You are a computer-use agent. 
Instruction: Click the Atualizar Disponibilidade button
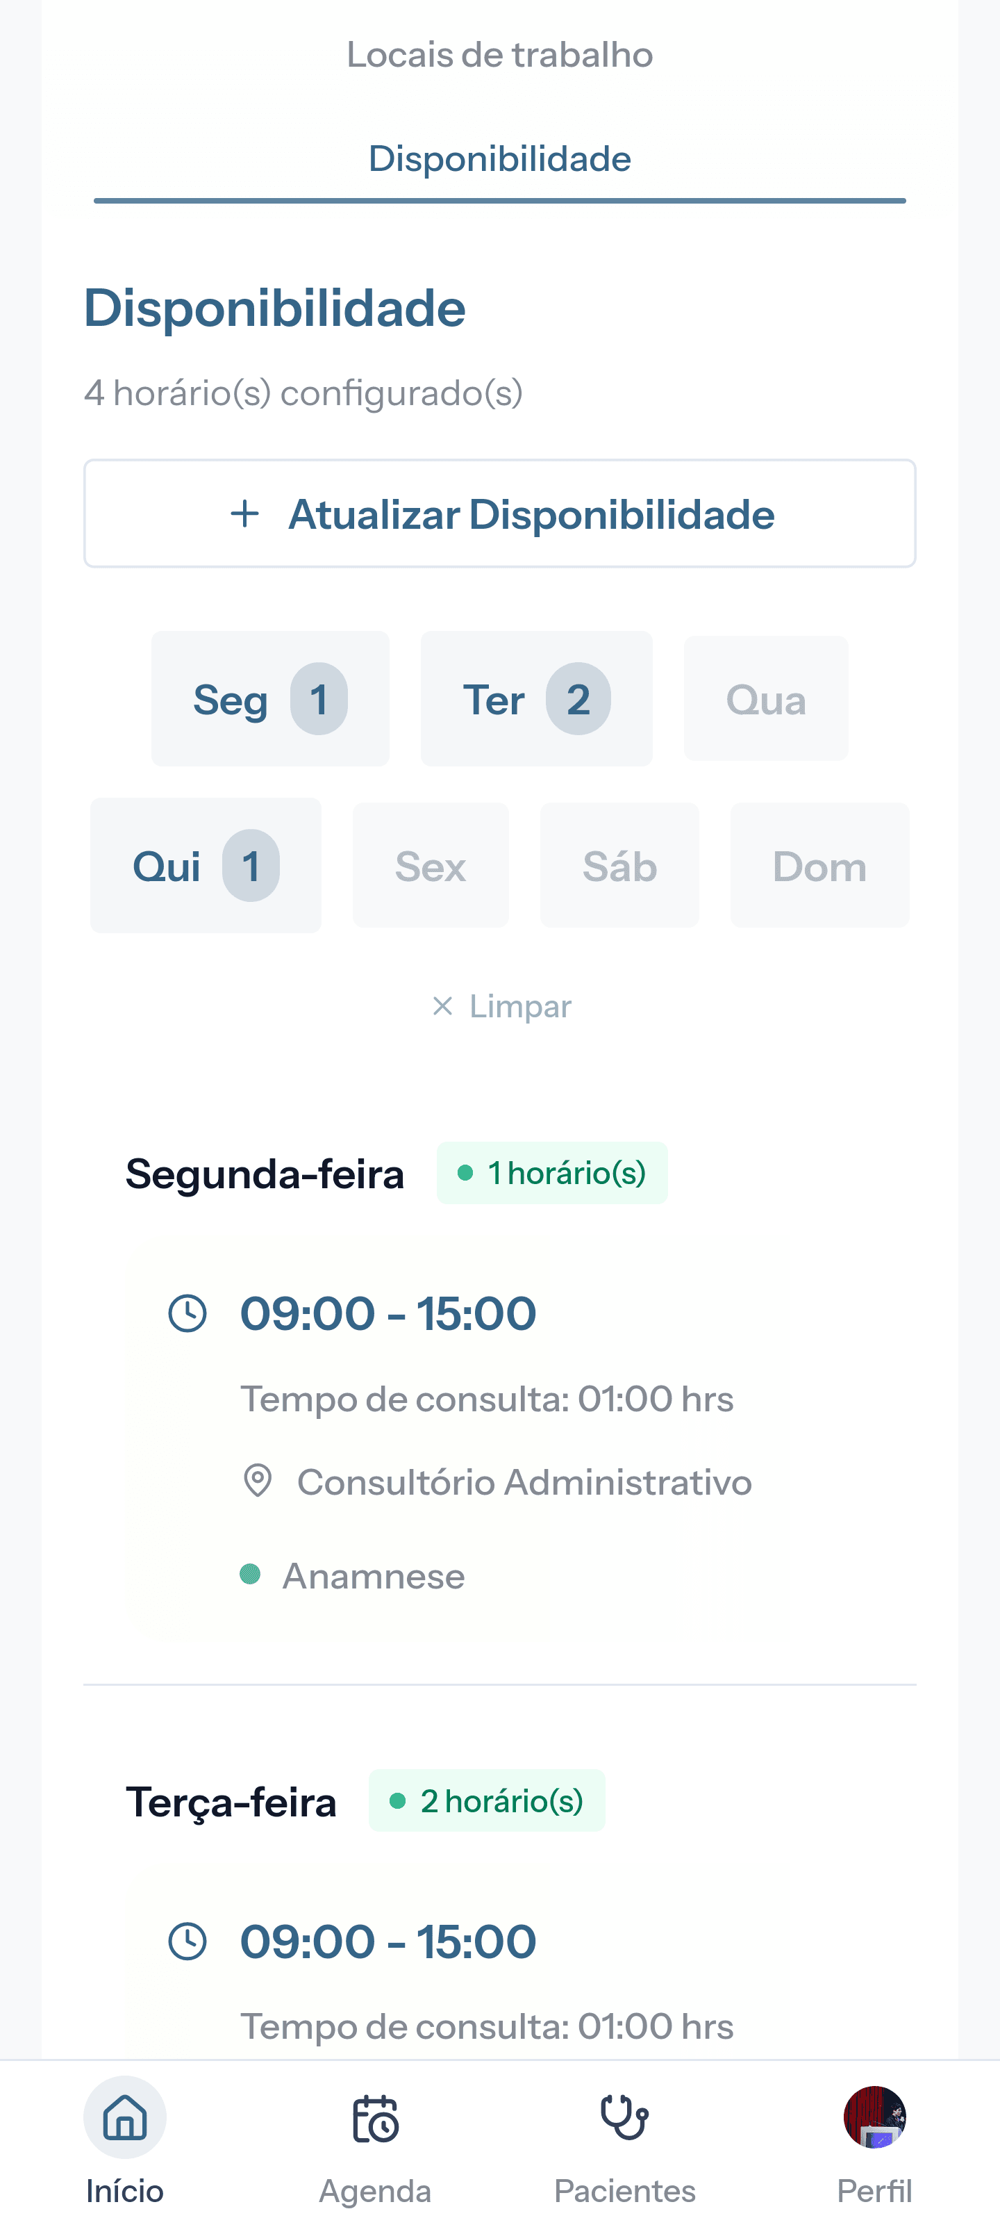500,514
